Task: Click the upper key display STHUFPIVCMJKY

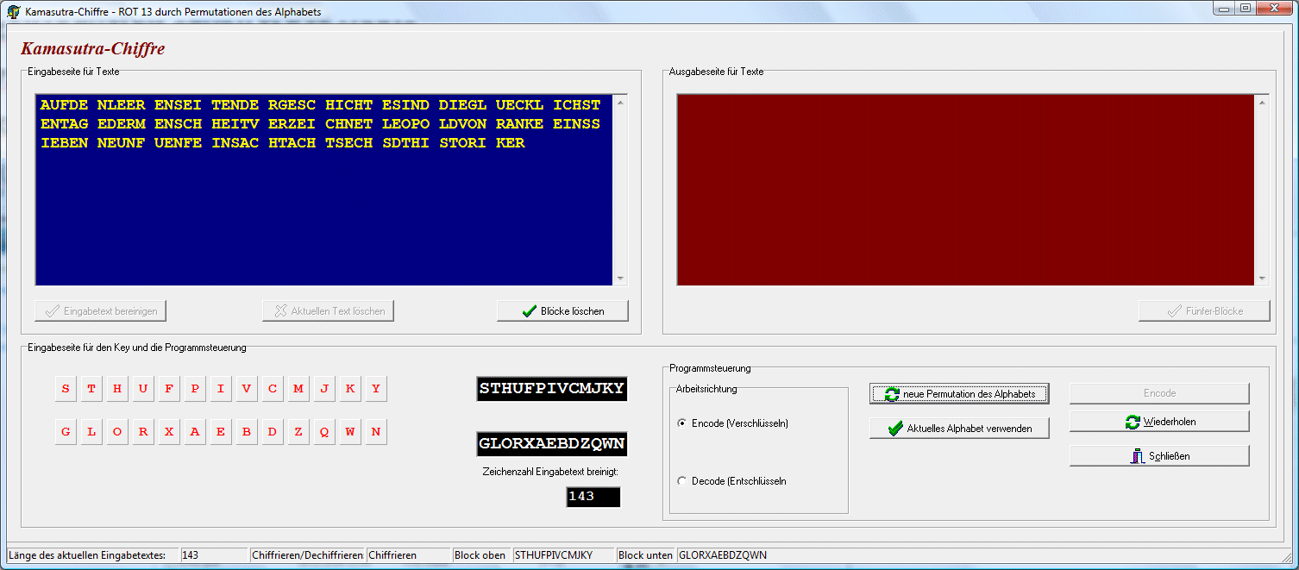Action: pos(552,388)
